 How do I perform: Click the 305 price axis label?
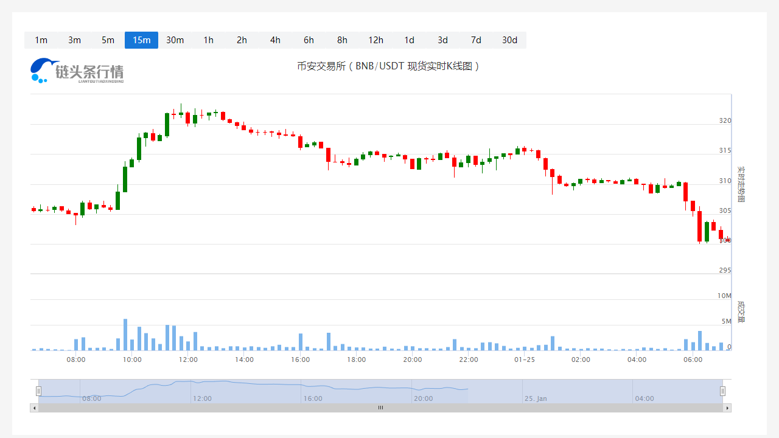(725, 210)
